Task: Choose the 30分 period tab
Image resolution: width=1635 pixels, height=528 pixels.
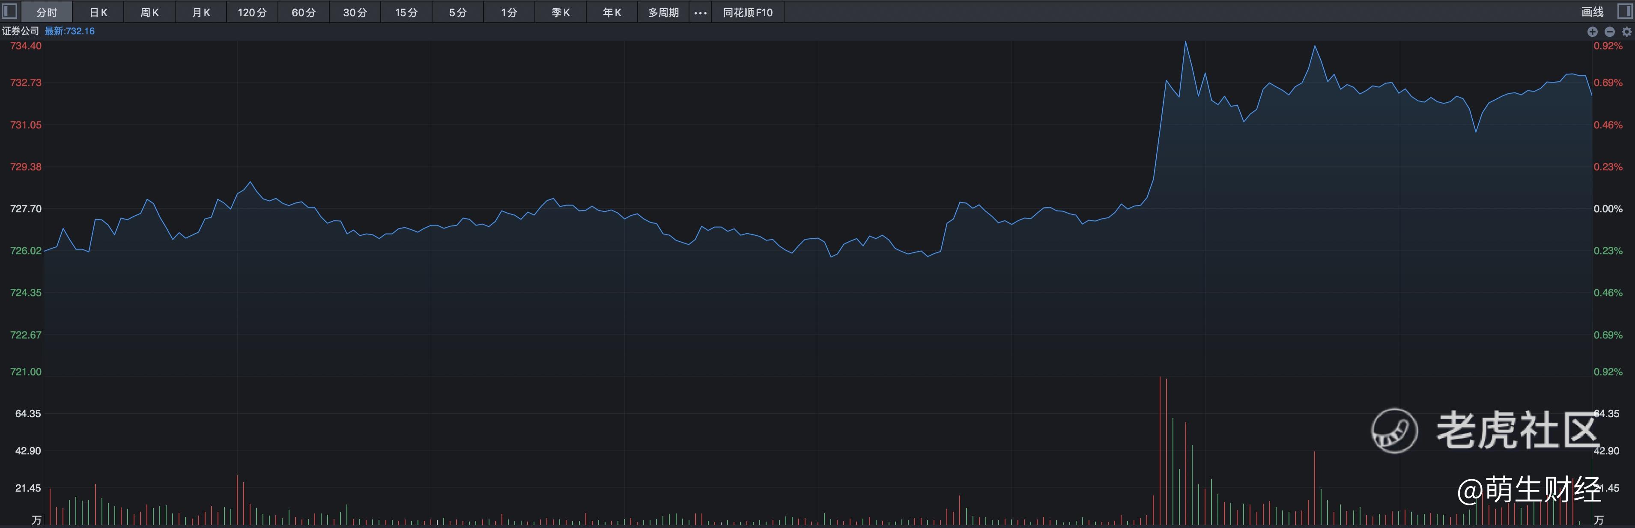Action: (355, 12)
